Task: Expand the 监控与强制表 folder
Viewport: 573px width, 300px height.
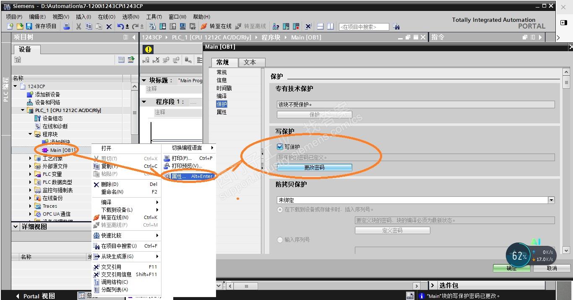Action: [30, 190]
